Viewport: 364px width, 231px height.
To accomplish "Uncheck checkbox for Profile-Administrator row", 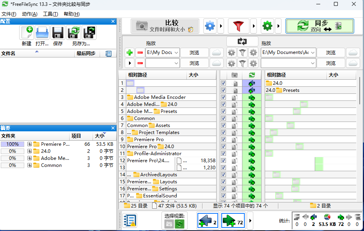I will (x=223, y=154).
